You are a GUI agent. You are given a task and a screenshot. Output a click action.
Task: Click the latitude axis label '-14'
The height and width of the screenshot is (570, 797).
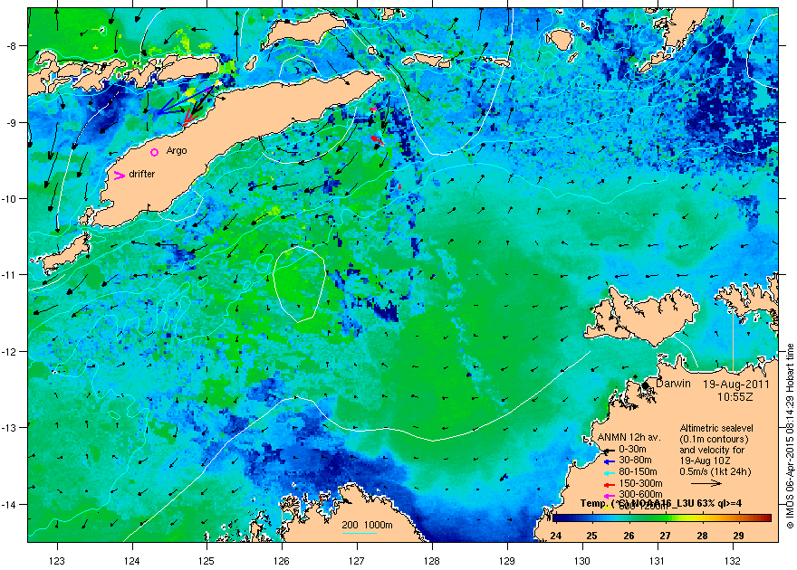click(10, 505)
